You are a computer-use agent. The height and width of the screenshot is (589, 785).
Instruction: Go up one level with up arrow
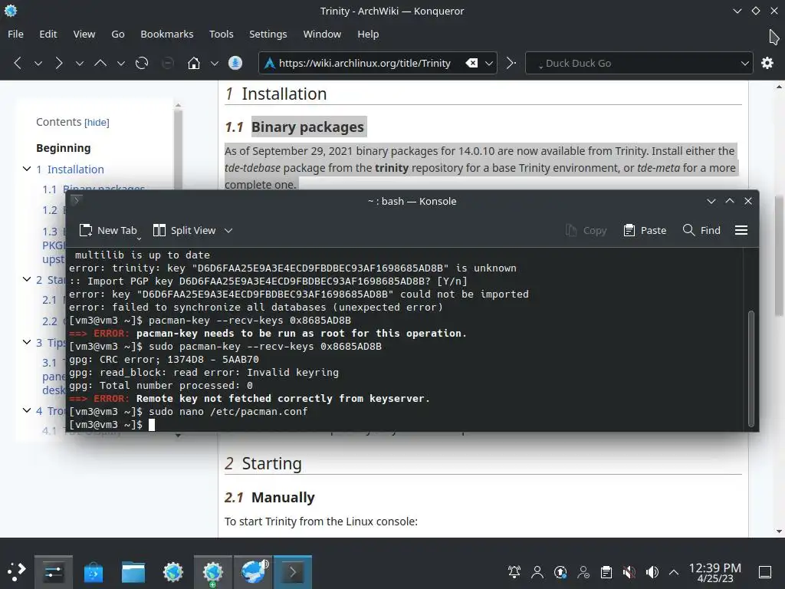(x=100, y=63)
